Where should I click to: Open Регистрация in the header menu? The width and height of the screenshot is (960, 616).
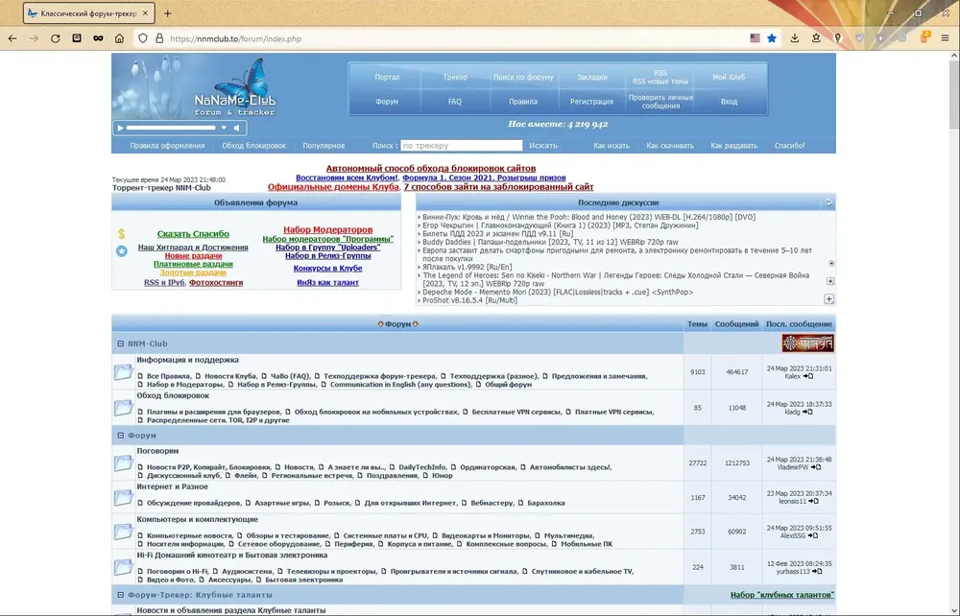(x=591, y=102)
